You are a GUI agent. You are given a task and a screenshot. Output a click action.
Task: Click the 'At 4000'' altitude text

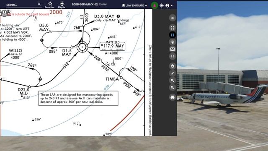pyautogui.click(x=112, y=53)
